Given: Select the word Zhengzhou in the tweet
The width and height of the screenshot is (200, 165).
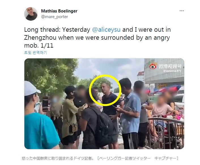Looking at the screenshot, I should point(40,37).
